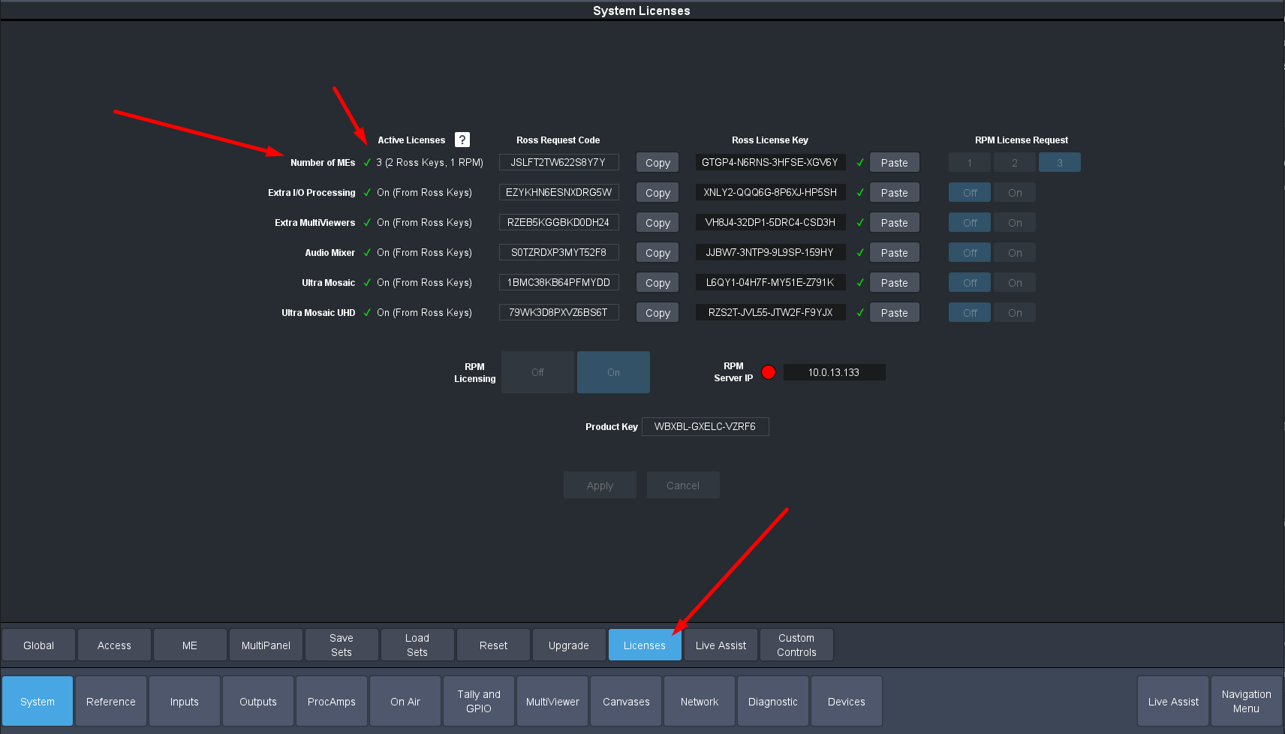
Task: Open the Live Assist tab beside Licenses
Action: point(721,645)
